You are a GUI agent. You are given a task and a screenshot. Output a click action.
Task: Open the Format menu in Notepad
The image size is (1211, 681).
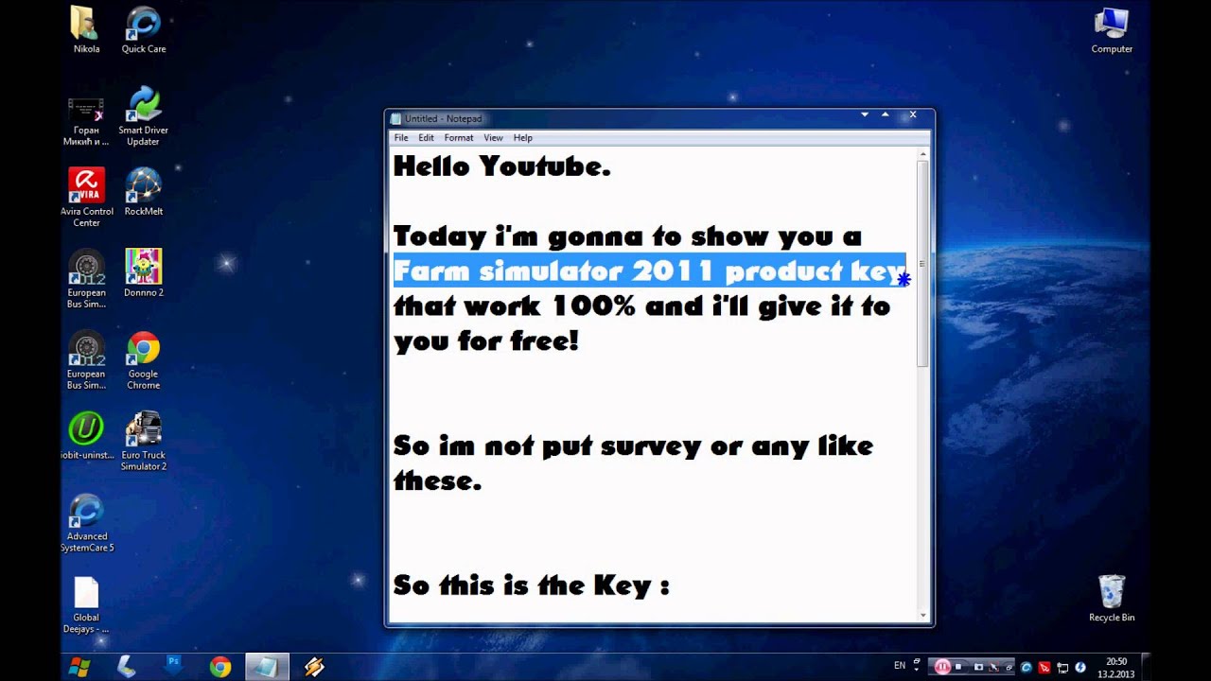(459, 138)
